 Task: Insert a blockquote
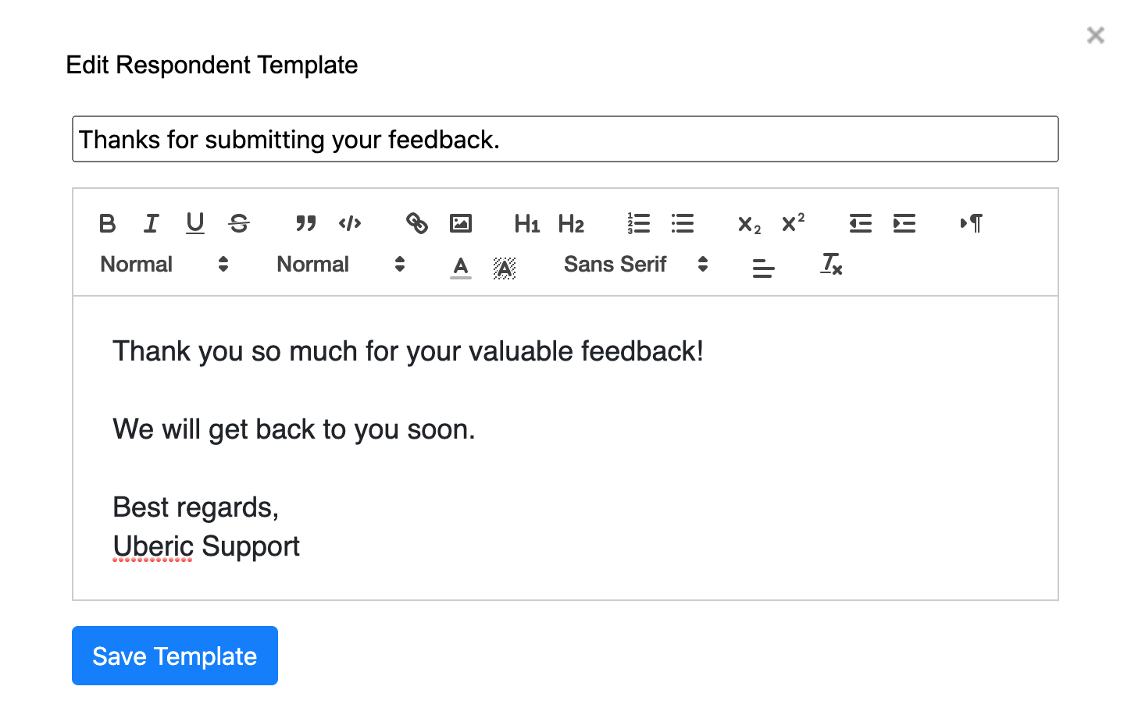pyautogui.click(x=306, y=224)
